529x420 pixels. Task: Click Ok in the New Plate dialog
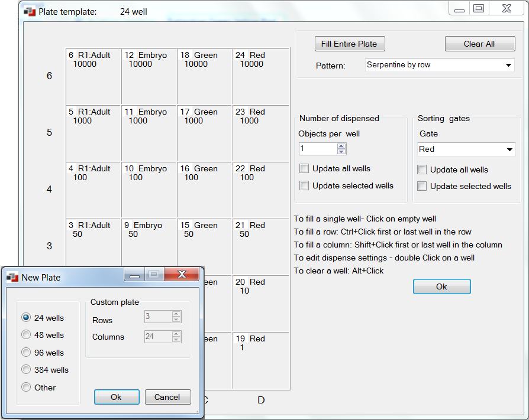[117, 396]
